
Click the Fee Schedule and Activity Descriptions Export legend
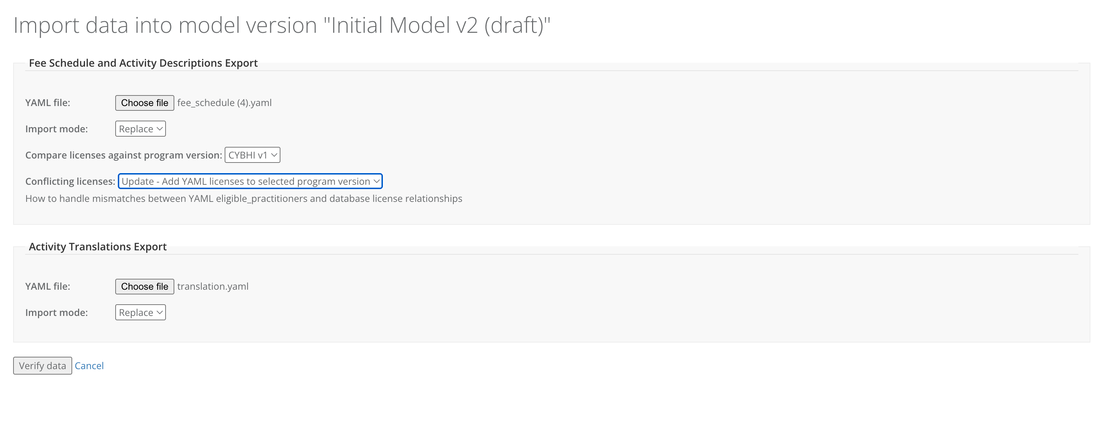[143, 63]
